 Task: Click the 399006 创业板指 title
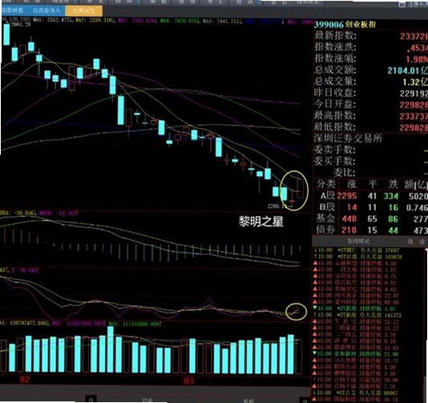coord(345,25)
